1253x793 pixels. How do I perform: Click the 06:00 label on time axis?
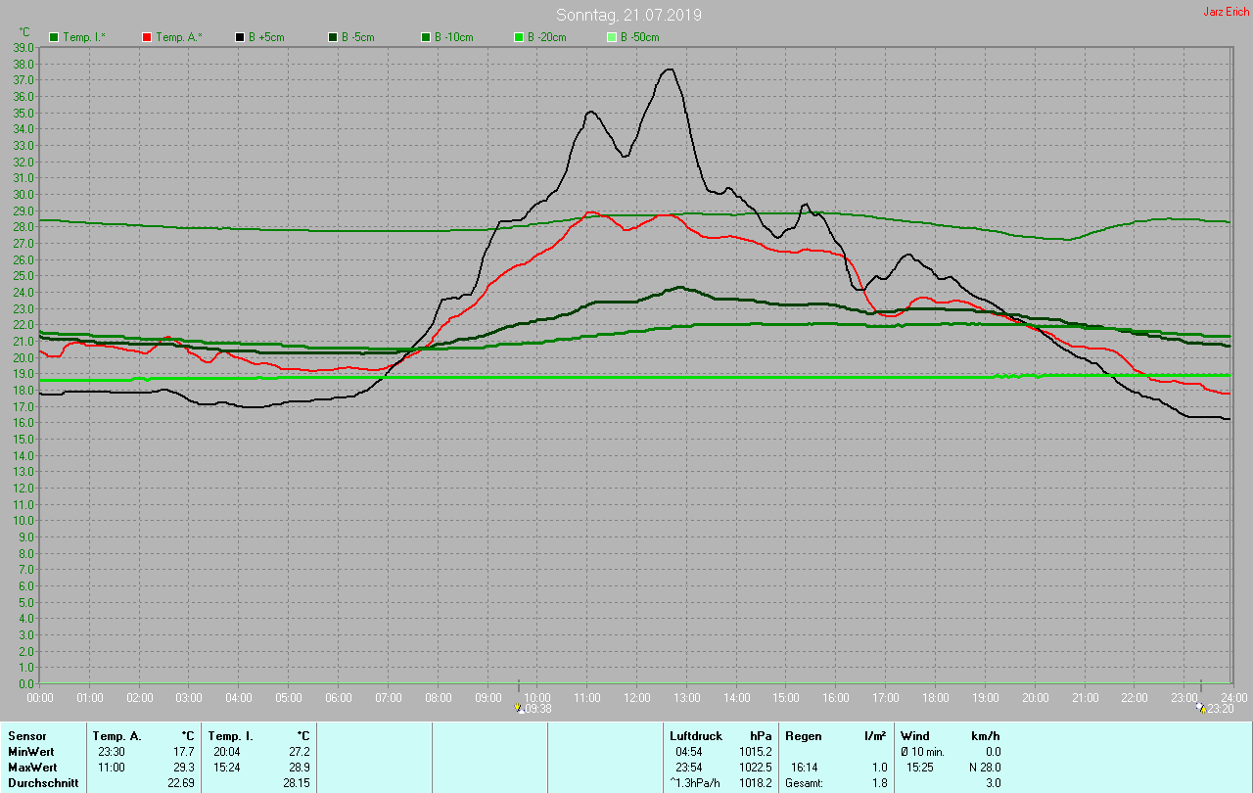coord(338,698)
